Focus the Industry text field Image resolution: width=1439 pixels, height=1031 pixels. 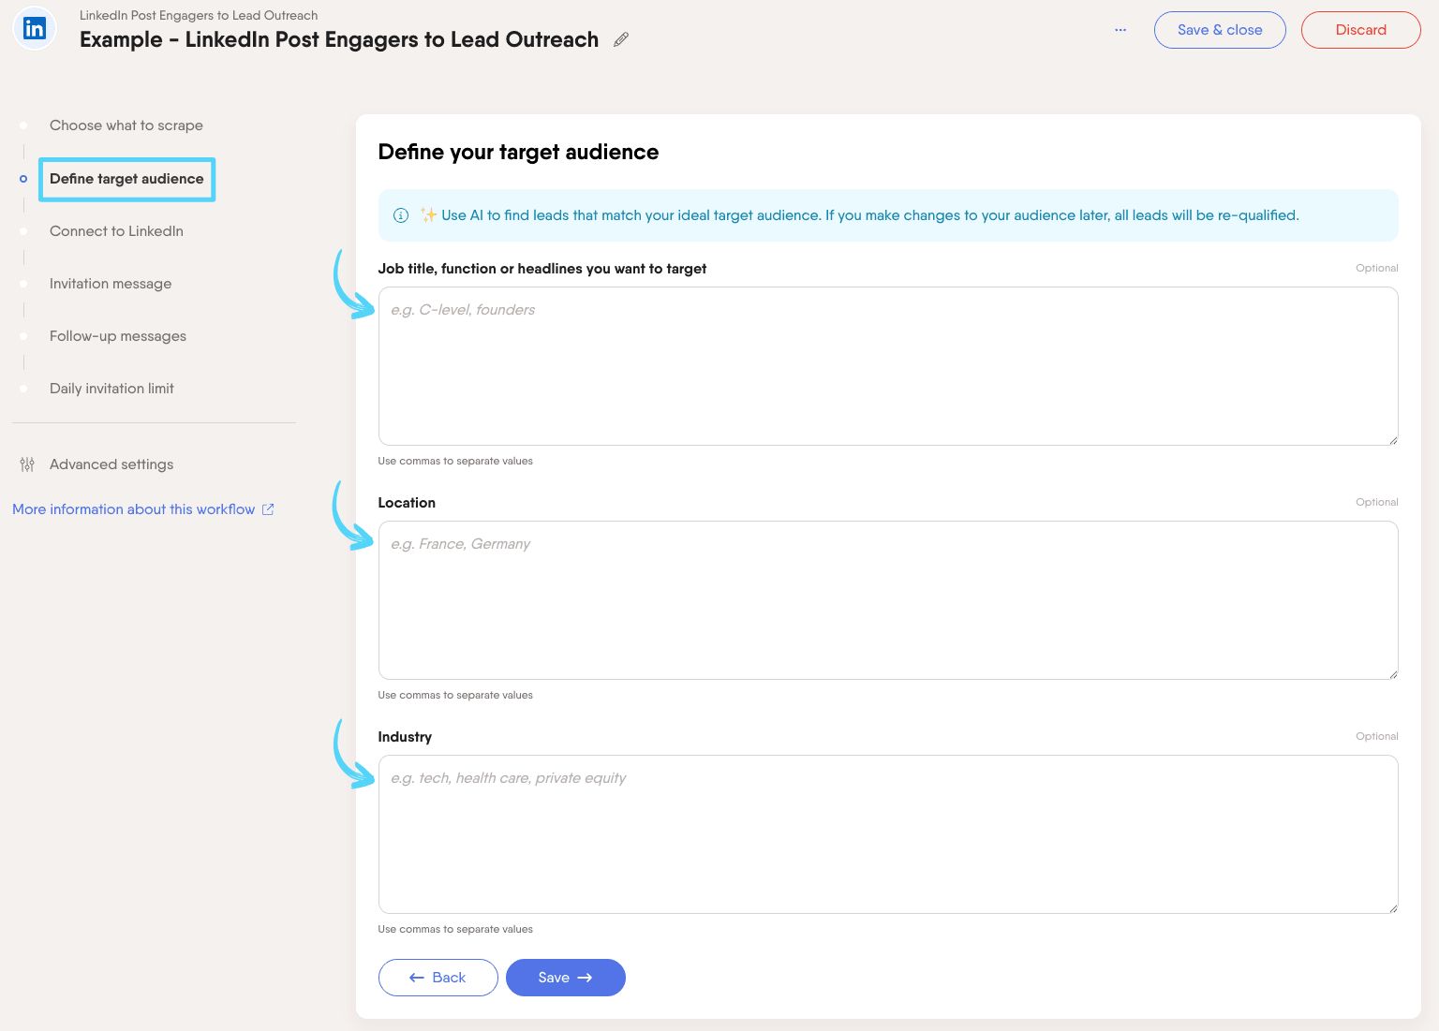tap(888, 834)
